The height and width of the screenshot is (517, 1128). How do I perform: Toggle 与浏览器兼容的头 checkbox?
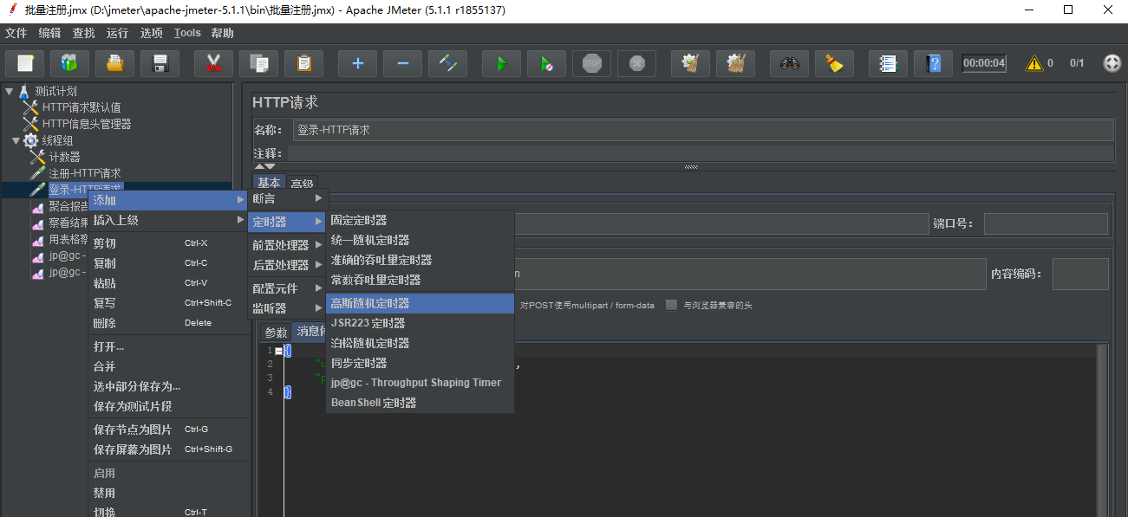coord(671,305)
